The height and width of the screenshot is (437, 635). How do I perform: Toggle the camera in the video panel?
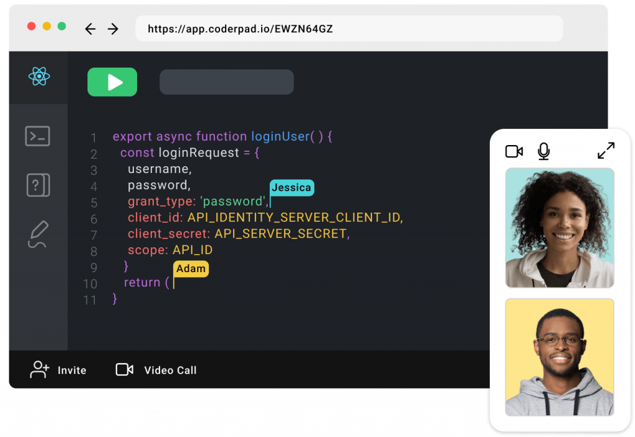click(x=514, y=151)
